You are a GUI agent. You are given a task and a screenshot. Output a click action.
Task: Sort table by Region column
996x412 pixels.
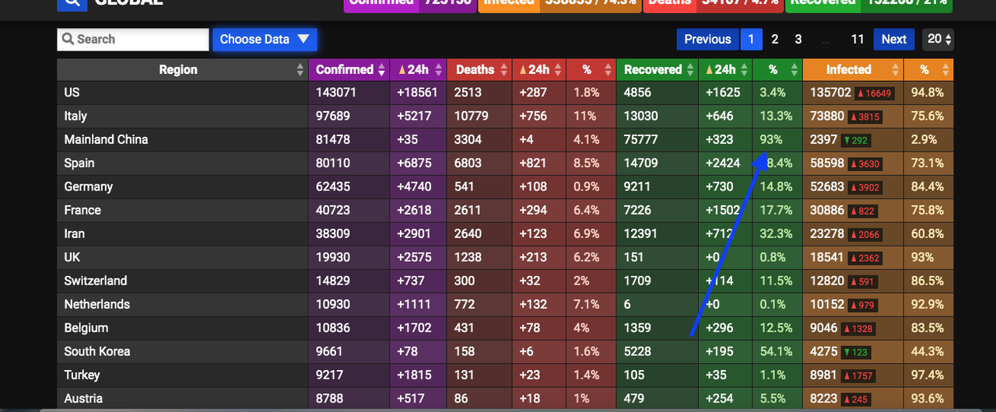click(182, 70)
